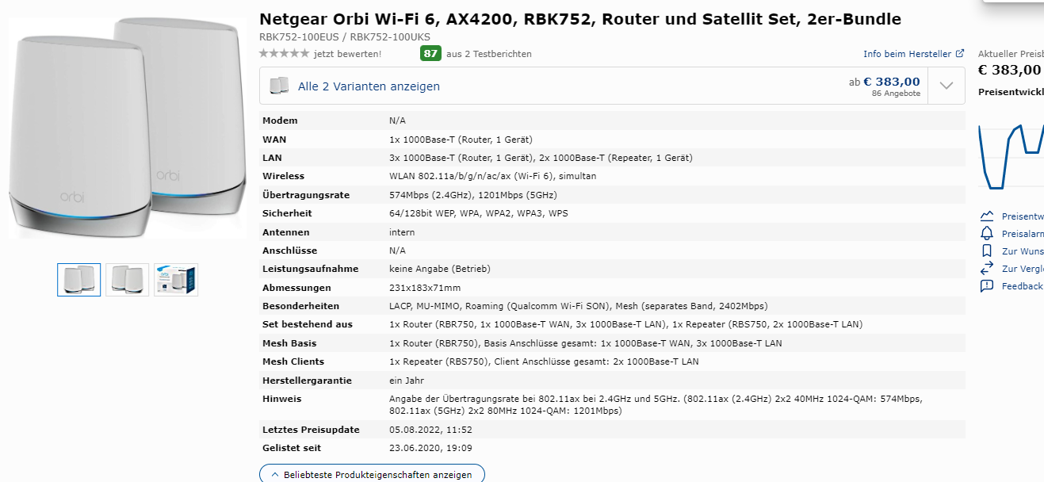The width and height of the screenshot is (1044, 482).
Task: Click 86 Angebote text
Action: 896,94
